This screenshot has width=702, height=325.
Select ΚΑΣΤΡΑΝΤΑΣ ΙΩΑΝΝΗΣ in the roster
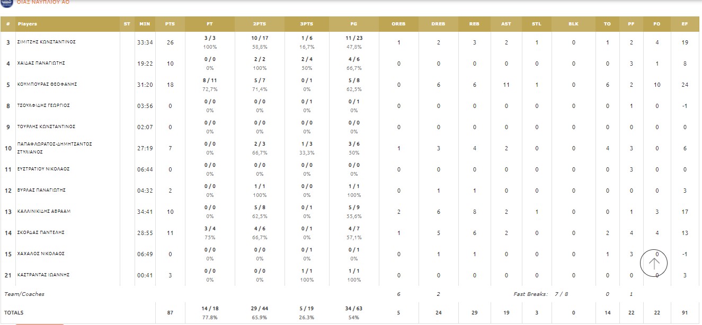(x=43, y=275)
